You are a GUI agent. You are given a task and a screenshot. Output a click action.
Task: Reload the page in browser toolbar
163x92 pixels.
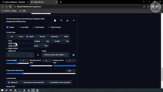(10, 7)
